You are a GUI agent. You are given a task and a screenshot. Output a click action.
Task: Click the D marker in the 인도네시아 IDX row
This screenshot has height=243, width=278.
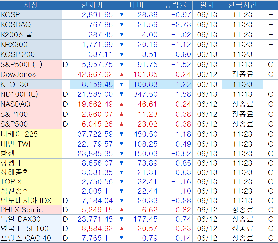(x=65, y=201)
